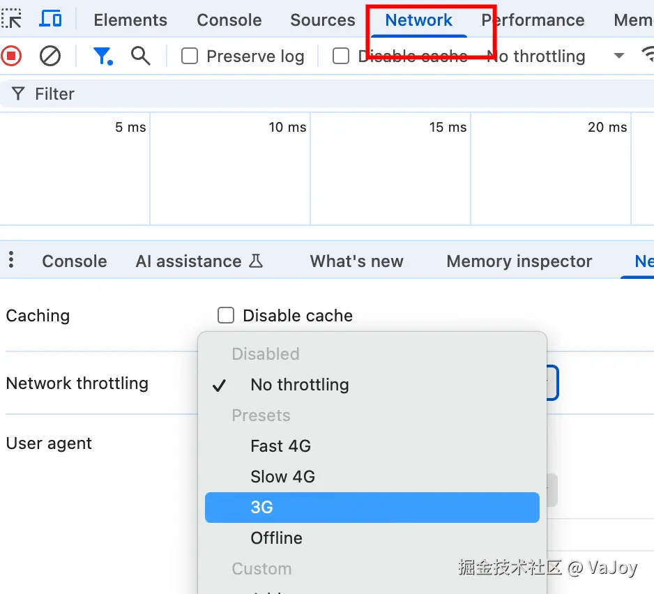Screen dimensions: 654x594
Task: Click the inspect element picker icon
Action: coord(12,19)
